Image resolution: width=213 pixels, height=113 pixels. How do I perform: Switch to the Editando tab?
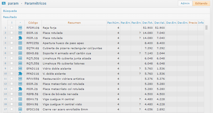[201, 3]
